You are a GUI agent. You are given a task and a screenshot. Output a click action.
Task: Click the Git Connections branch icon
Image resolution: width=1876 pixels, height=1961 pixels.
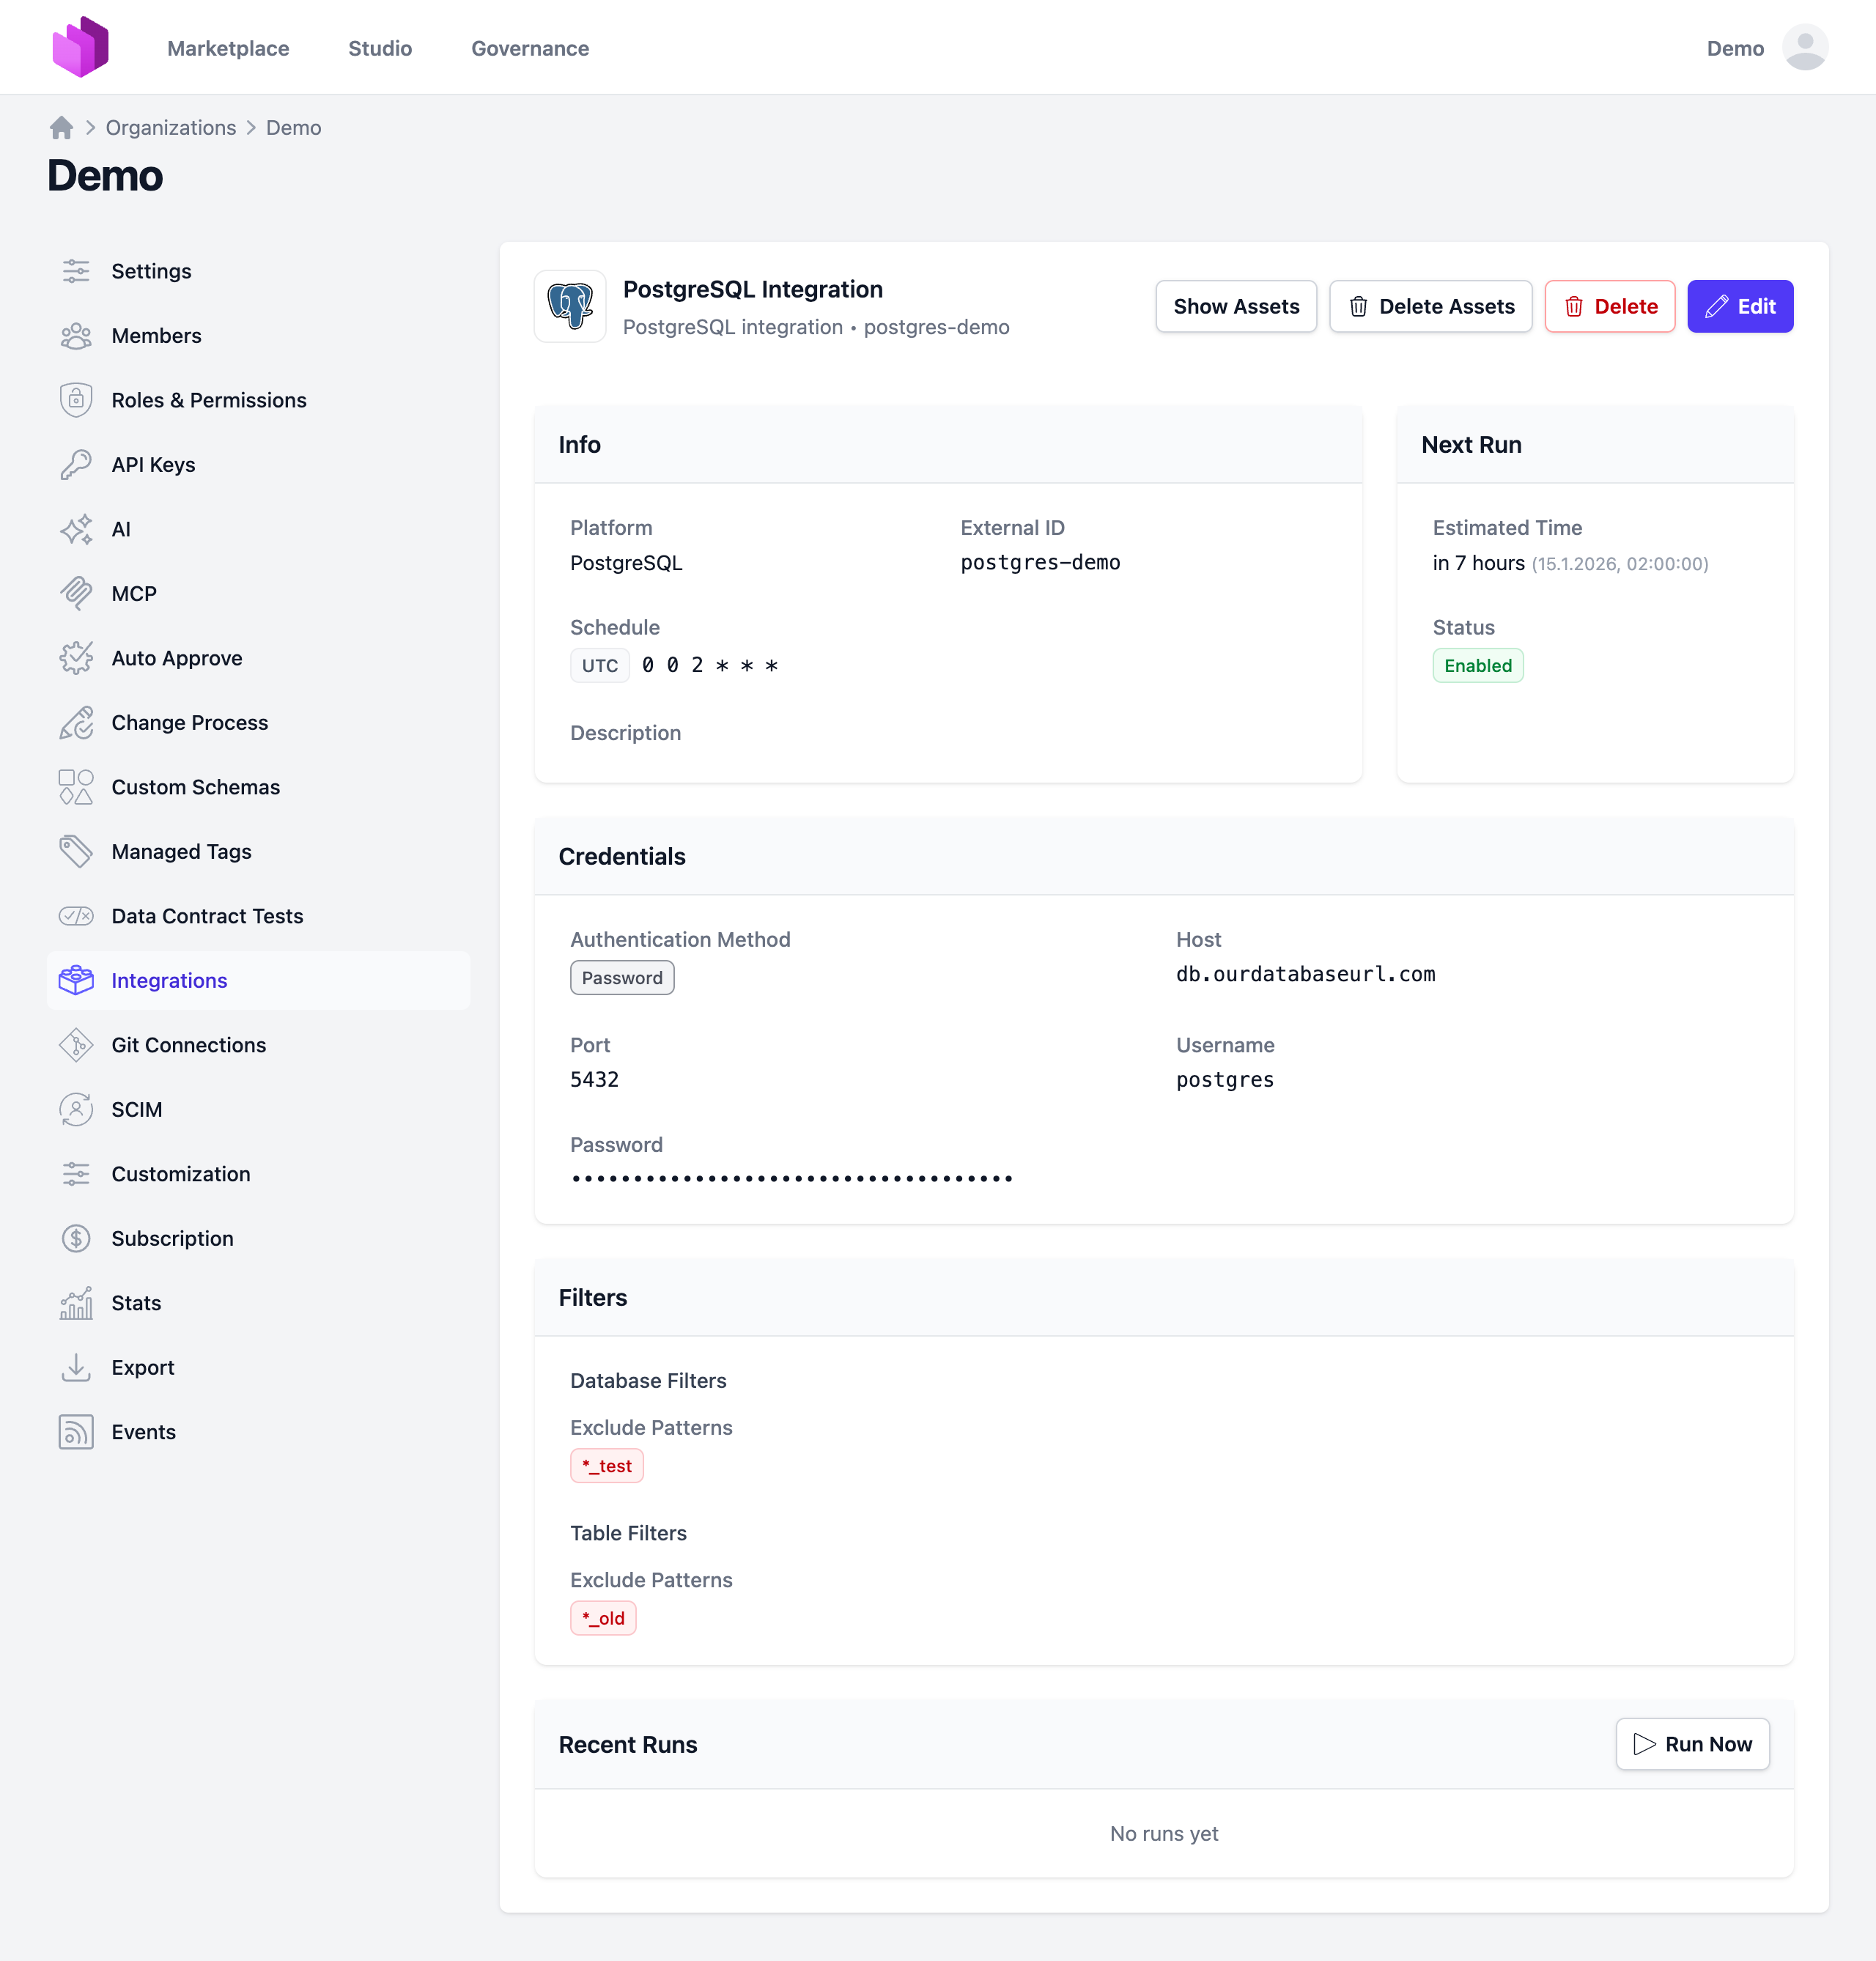77,1045
